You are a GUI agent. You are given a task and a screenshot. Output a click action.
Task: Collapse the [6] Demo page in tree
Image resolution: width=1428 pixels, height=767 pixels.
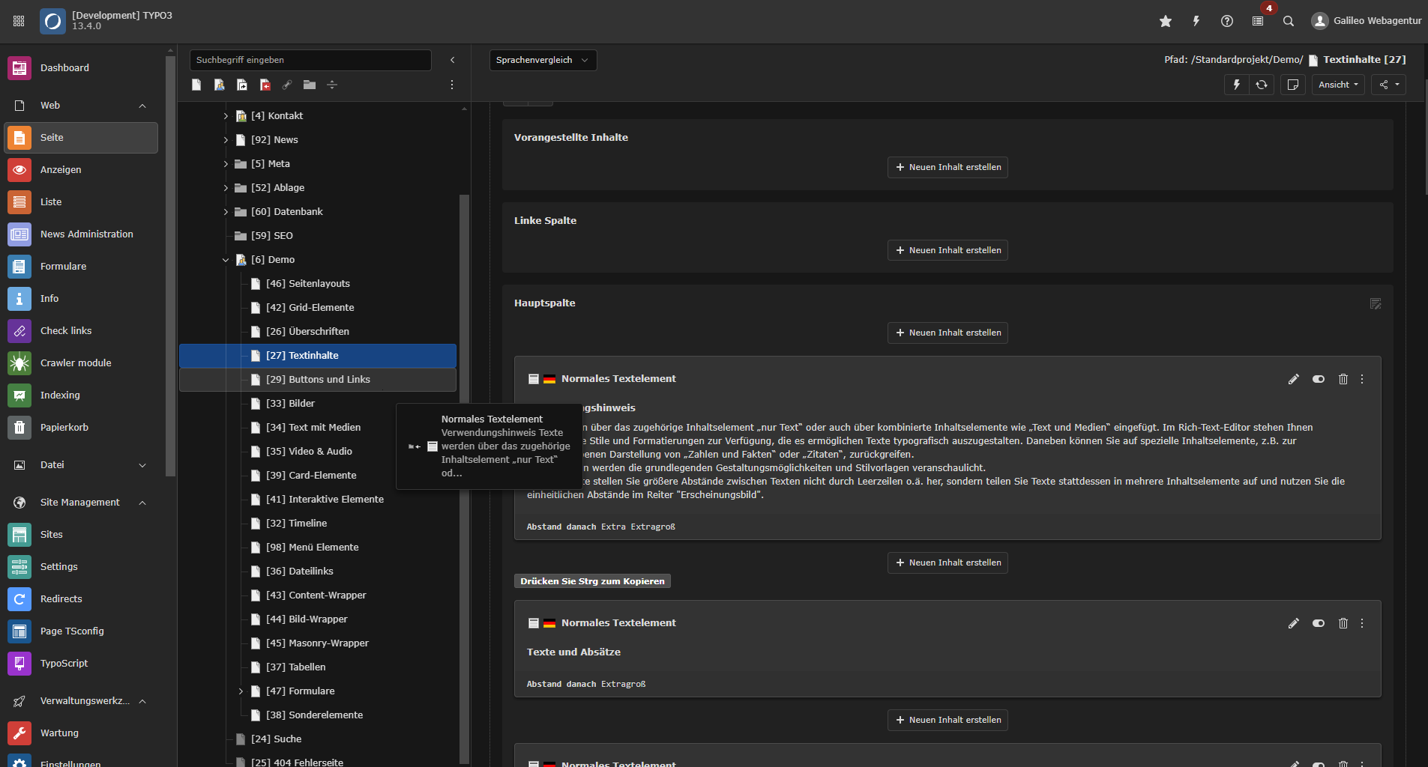225,260
